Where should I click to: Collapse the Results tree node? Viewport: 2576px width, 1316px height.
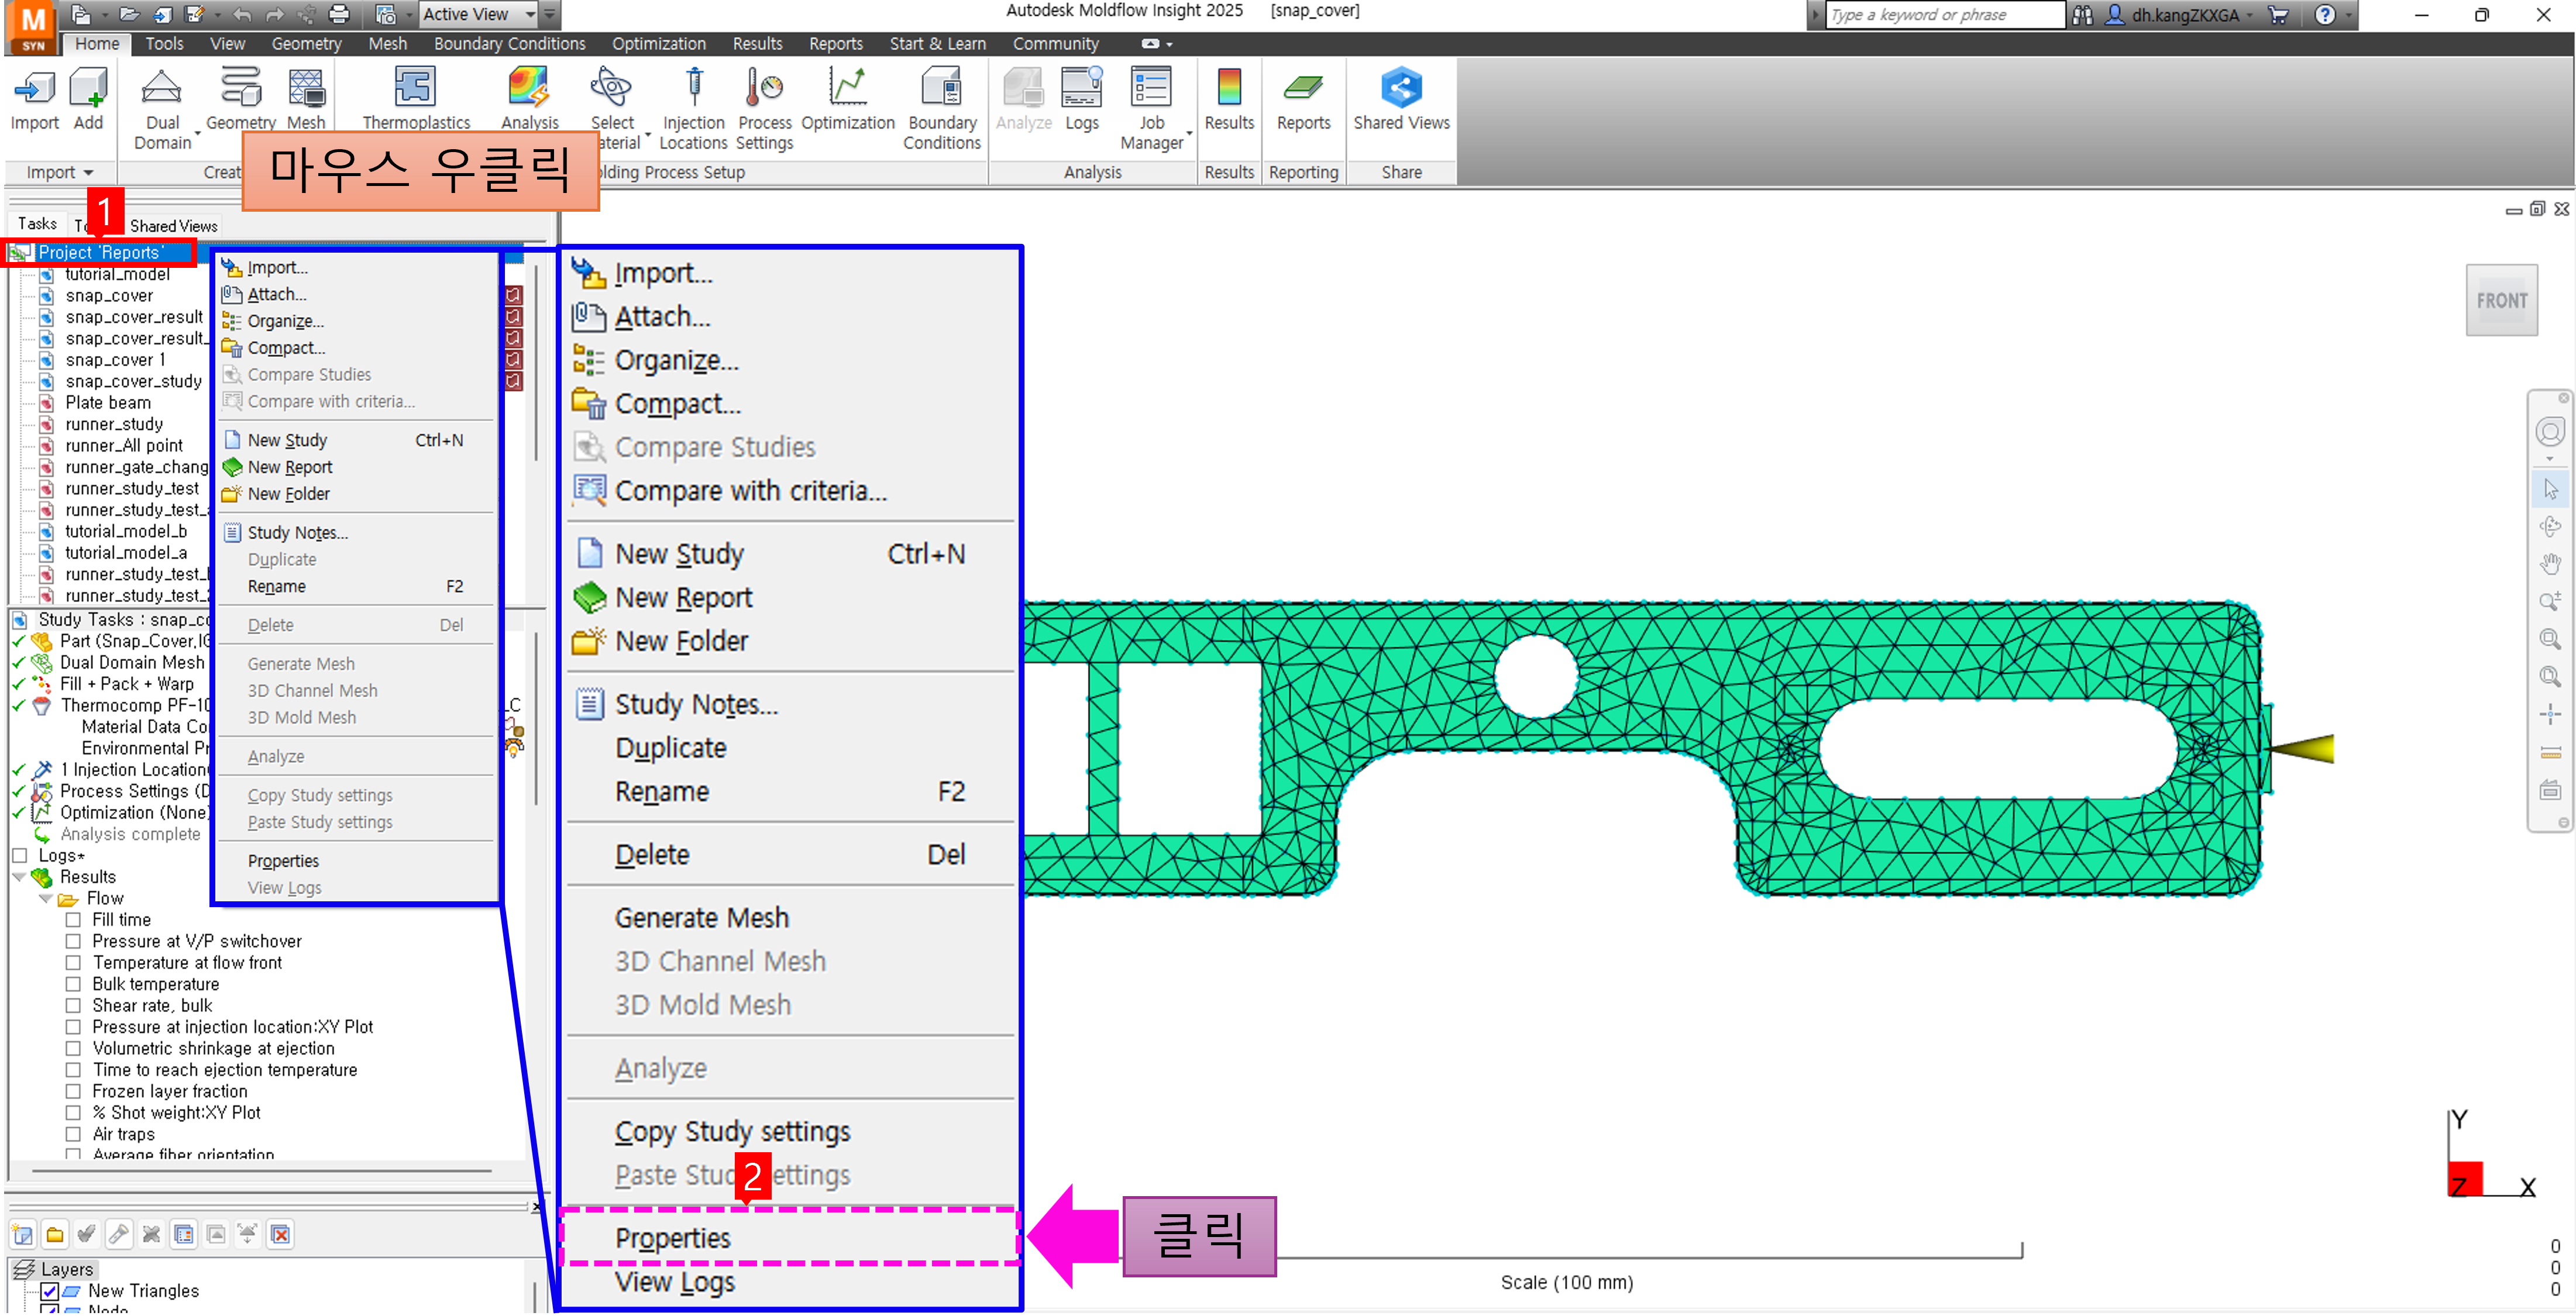(19, 878)
